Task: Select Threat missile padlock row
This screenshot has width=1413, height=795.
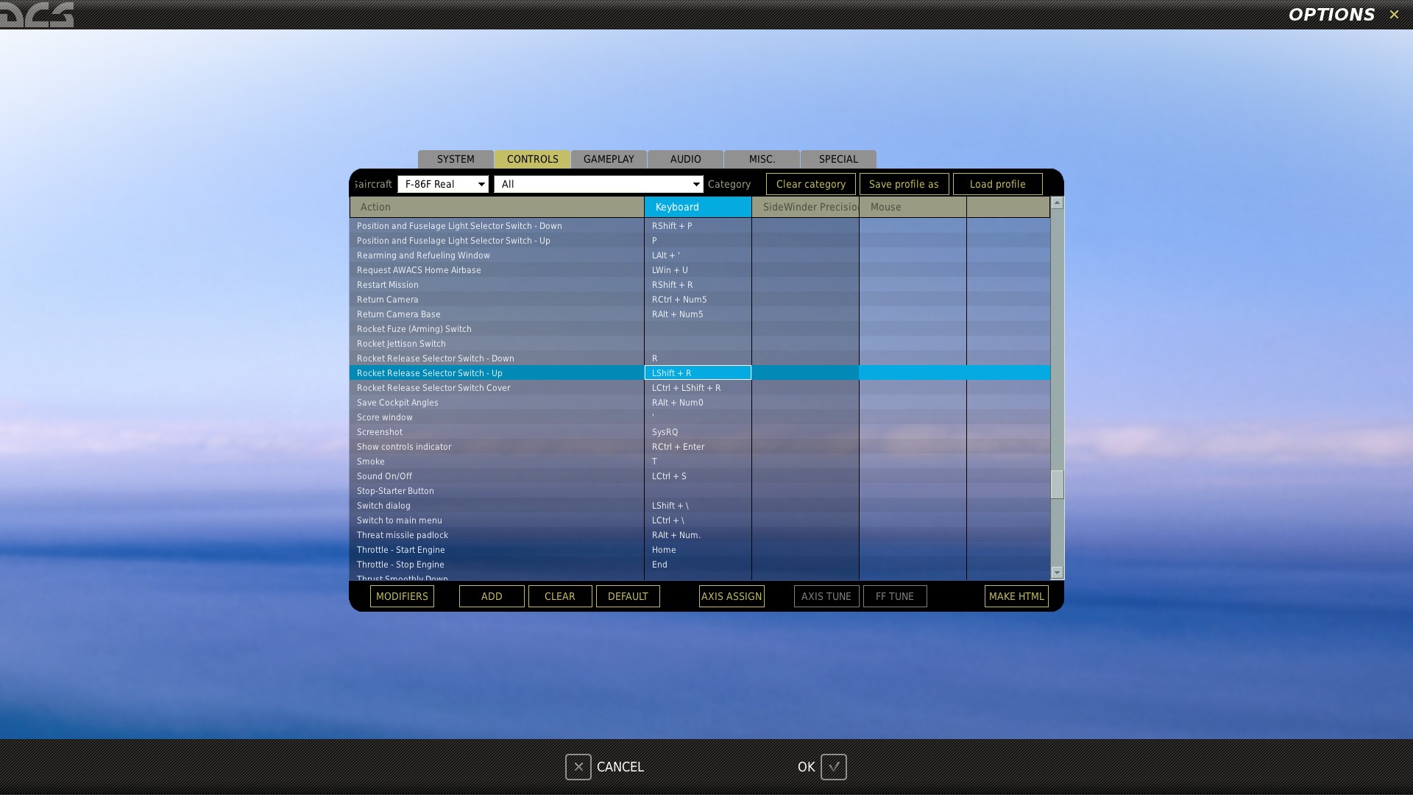Action: click(x=700, y=535)
